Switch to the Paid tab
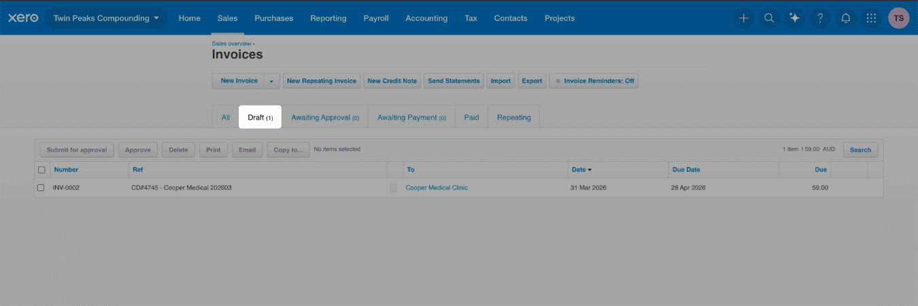 471,117
